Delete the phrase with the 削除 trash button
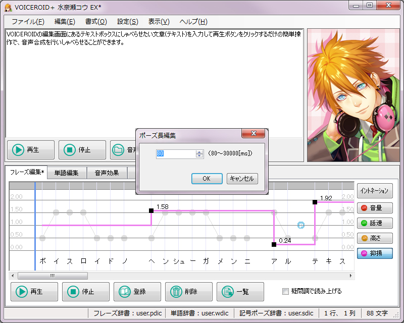Screen dimensions: 404x323 click(189, 292)
